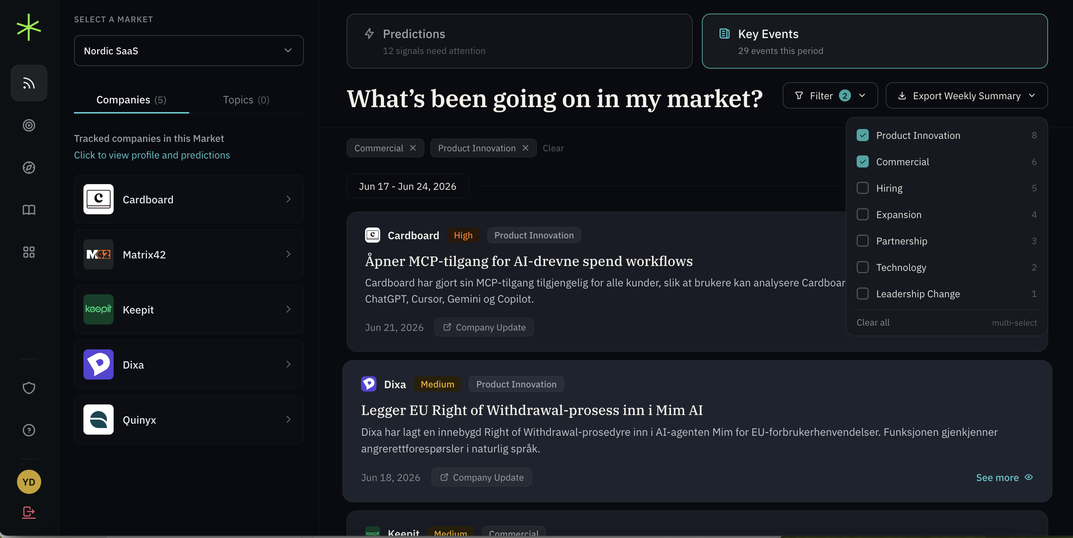Click the red logout icon

(x=29, y=512)
